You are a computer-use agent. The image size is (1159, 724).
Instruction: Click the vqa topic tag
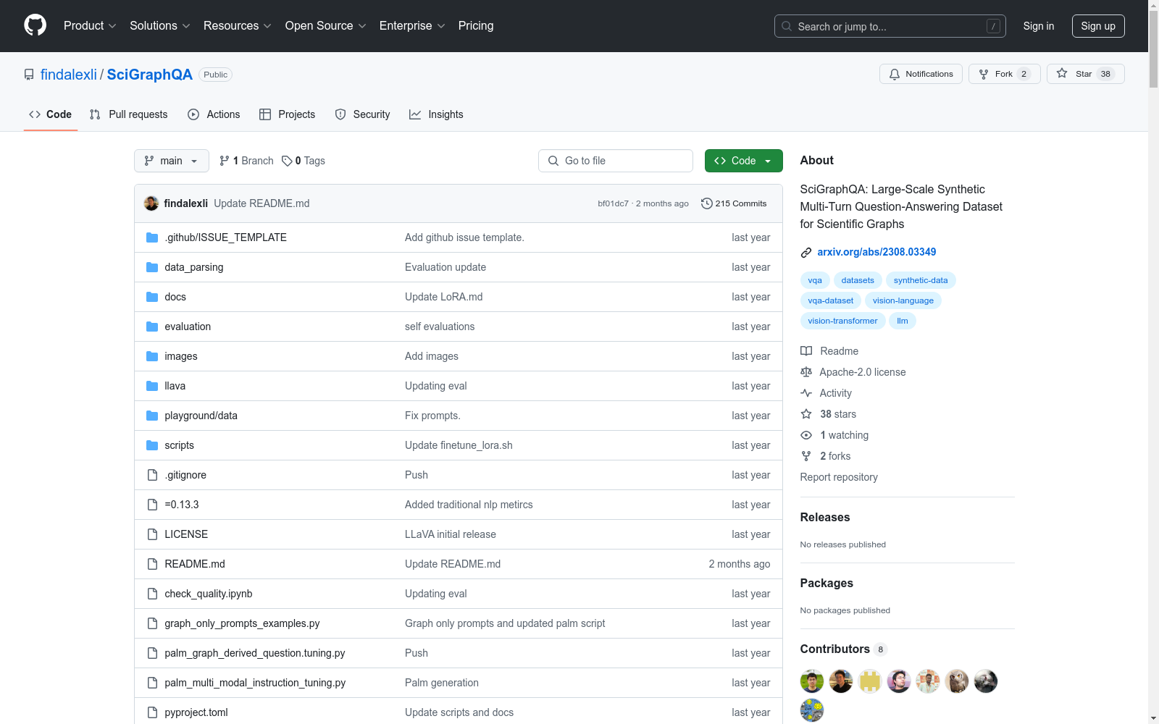[x=815, y=280]
